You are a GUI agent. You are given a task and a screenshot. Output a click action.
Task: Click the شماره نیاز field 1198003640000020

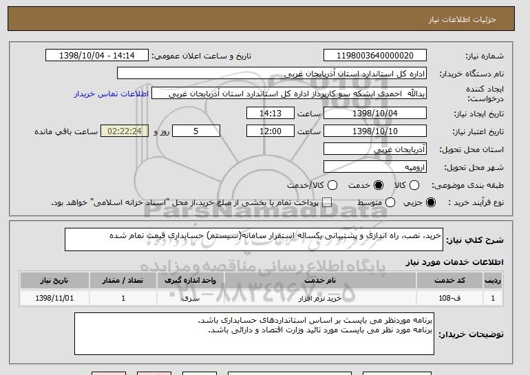click(375, 56)
